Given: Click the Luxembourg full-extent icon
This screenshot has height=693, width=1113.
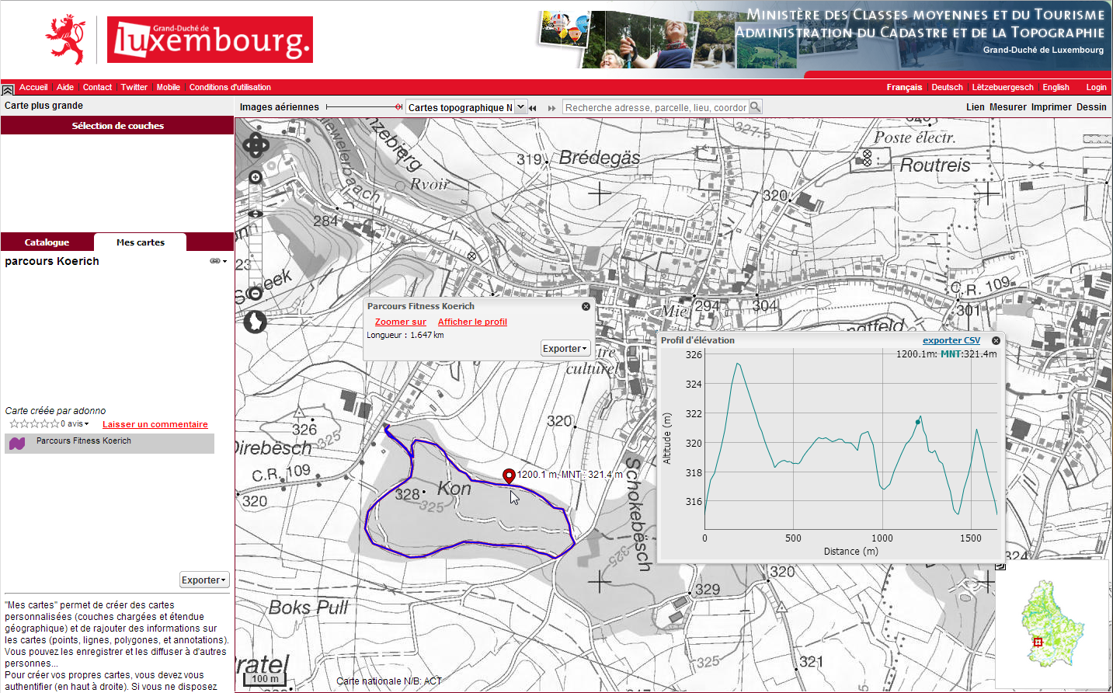Looking at the screenshot, I should (255, 321).
